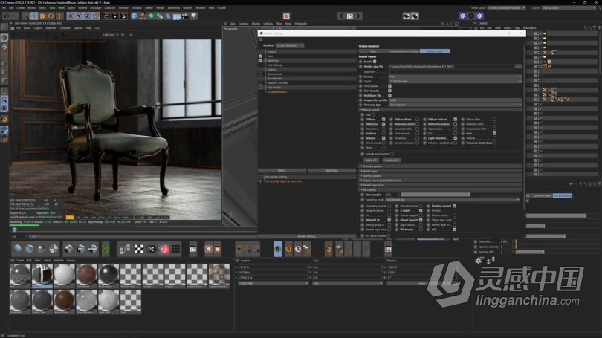
Task: Toggle the Light direction pass checkbox
Action: point(456,138)
